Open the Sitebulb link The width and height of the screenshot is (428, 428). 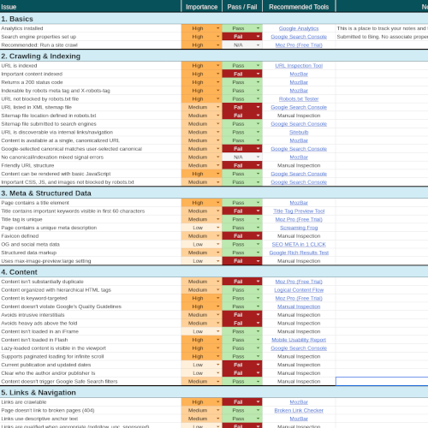coord(299,132)
